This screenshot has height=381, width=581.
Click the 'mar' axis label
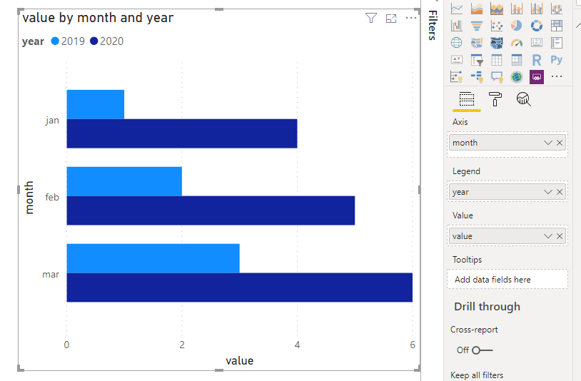pyautogui.click(x=51, y=275)
